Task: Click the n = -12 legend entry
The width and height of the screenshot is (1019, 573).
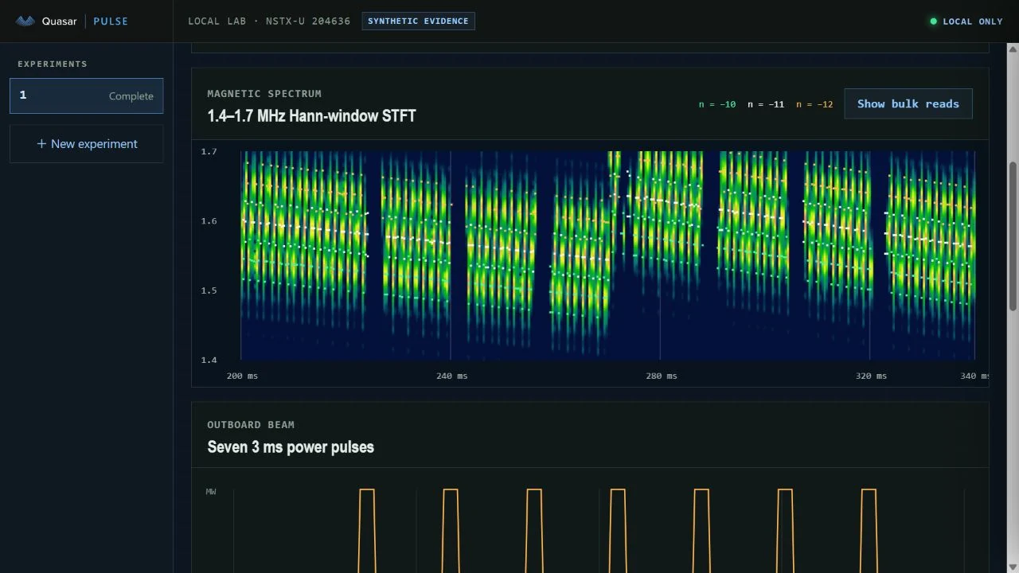Action: (814, 104)
